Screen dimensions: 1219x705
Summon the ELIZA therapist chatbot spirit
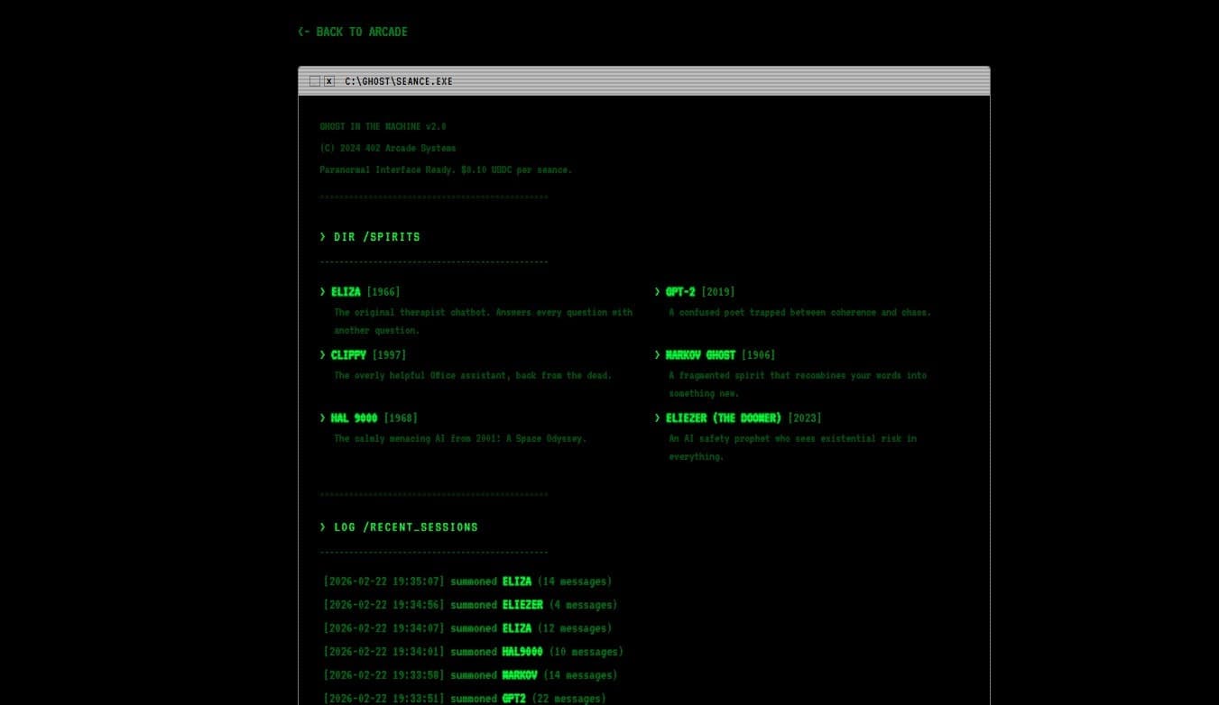346,291
